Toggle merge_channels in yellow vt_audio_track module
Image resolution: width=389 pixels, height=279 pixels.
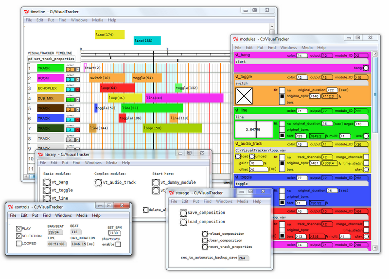point(366,157)
